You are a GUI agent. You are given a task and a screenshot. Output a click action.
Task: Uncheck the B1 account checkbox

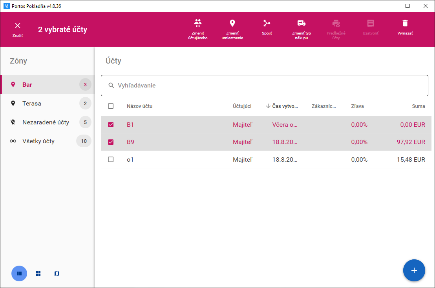(111, 125)
